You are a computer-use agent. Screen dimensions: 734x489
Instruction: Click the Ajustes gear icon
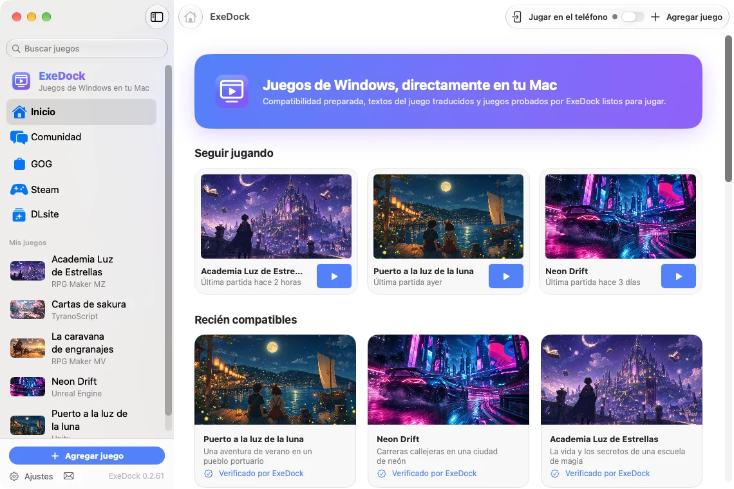pos(14,476)
